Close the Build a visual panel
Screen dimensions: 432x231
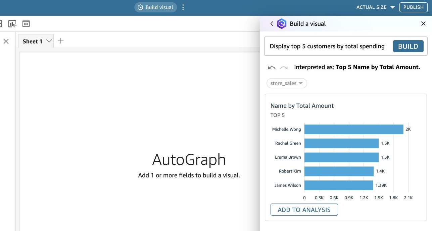(x=423, y=24)
